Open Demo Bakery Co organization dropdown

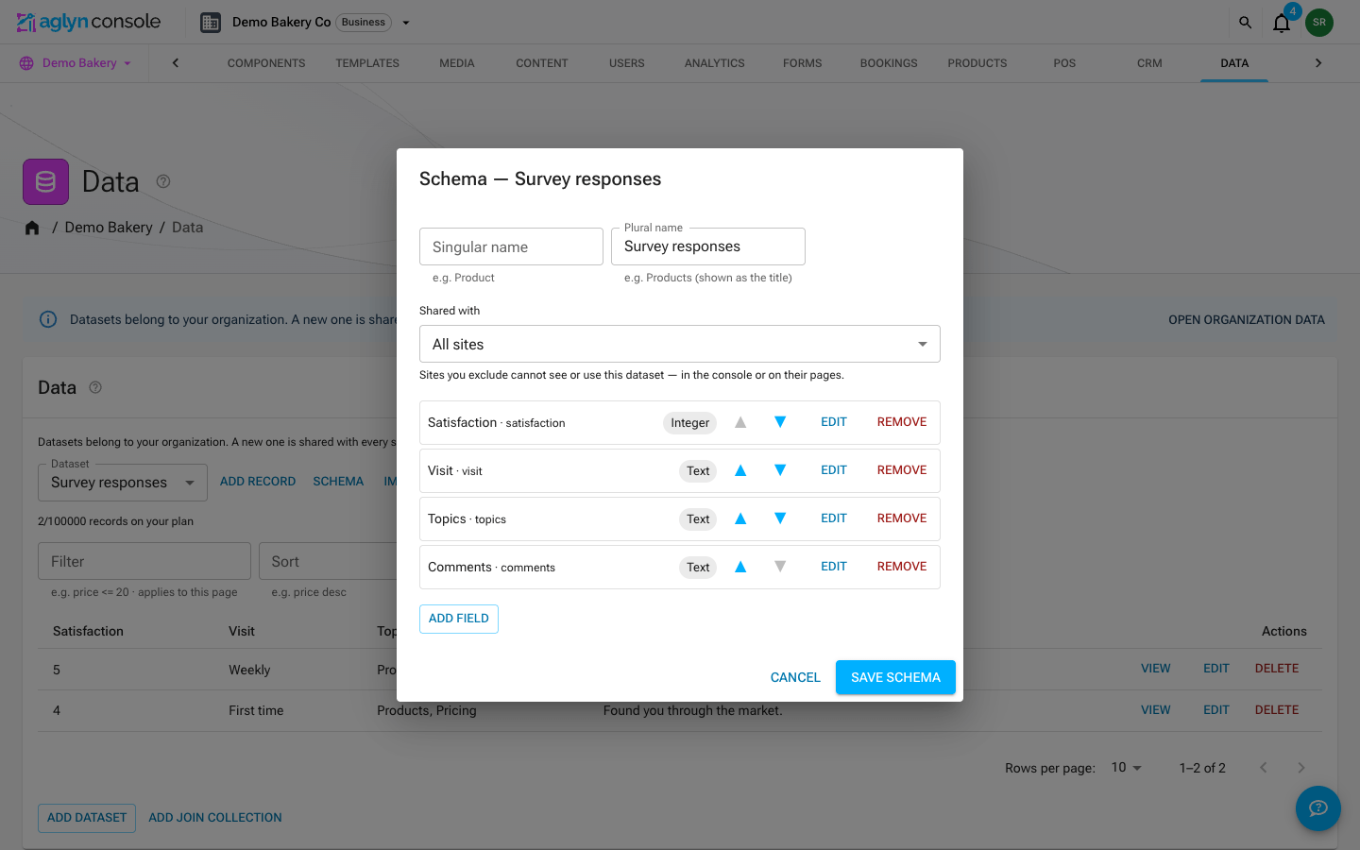406,23
